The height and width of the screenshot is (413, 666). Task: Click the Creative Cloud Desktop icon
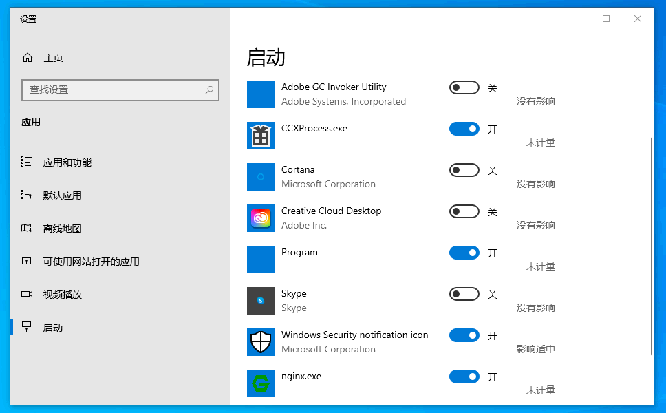pos(260,218)
